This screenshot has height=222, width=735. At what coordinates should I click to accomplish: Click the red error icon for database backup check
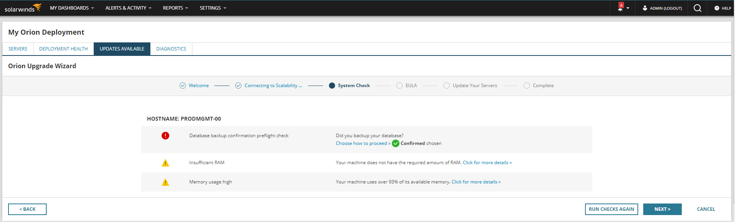(x=165, y=136)
